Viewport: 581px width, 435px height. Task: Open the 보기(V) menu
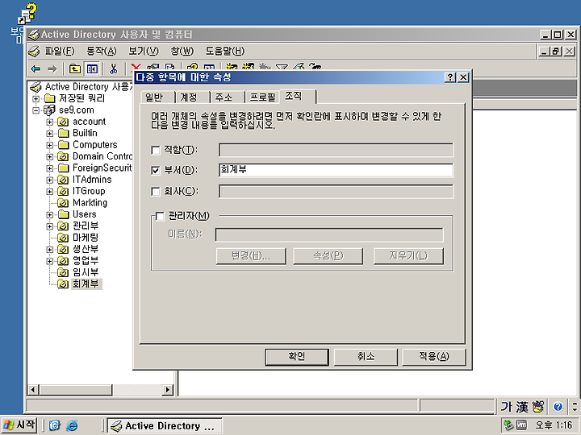pyautogui.click(x=144, y=51)
